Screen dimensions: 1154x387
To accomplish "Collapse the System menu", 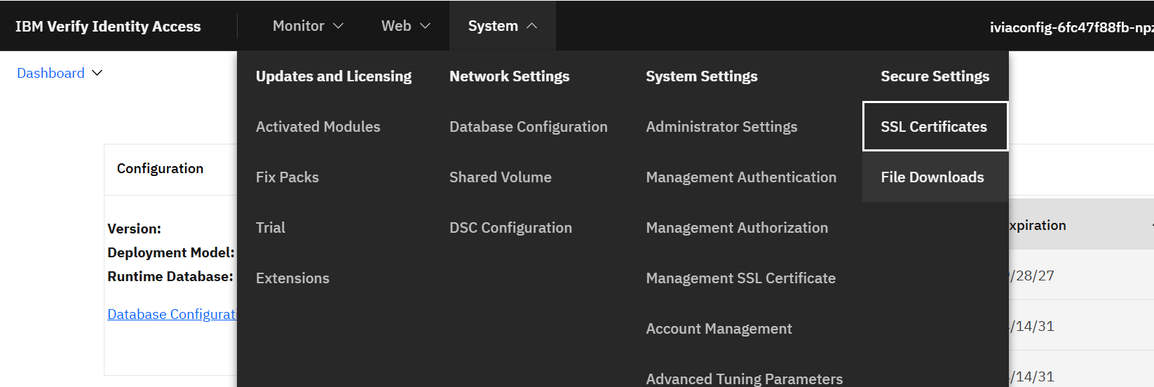I will click(x=502, y=26).
